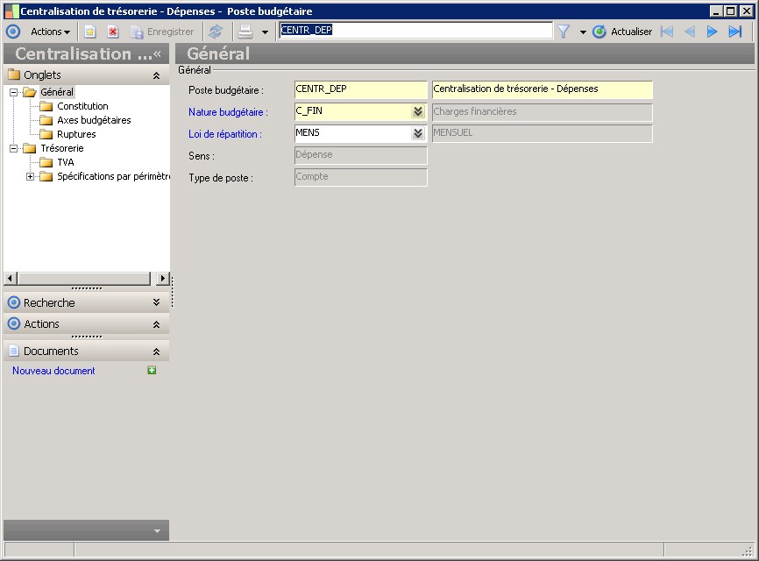This screenshot has width=759, height=561.
Task: Click the Actualiser refresh button
Action: [622, 32]
